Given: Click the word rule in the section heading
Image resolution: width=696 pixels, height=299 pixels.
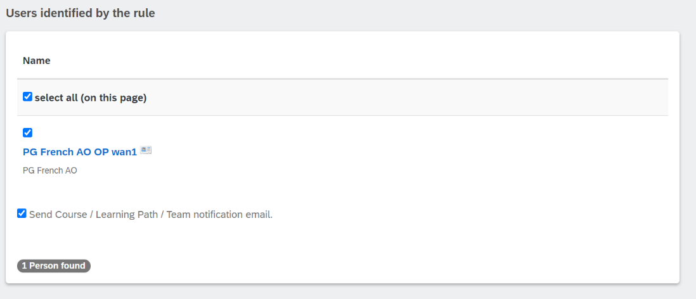Looking at the screenshot, I should [x=145, y=13].
